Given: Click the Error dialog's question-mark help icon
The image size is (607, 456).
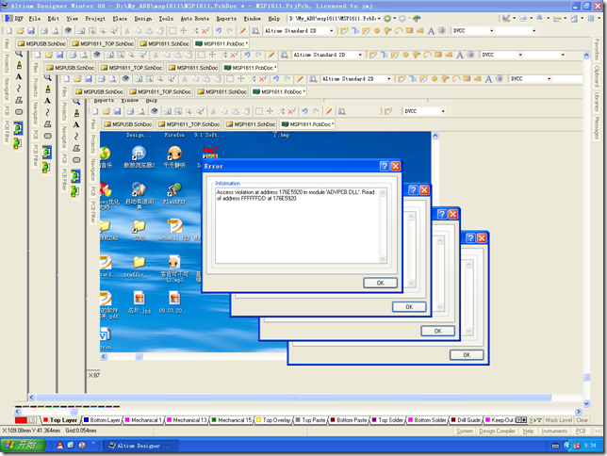Looking at the screenshot, I should coord(385,166).
